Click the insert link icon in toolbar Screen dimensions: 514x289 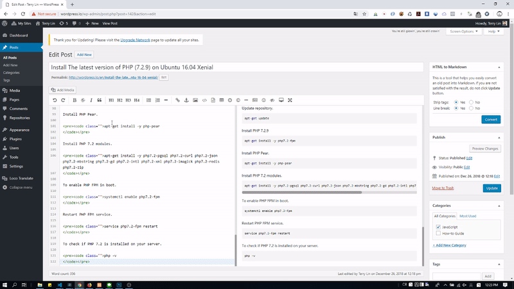pos(178,100)
